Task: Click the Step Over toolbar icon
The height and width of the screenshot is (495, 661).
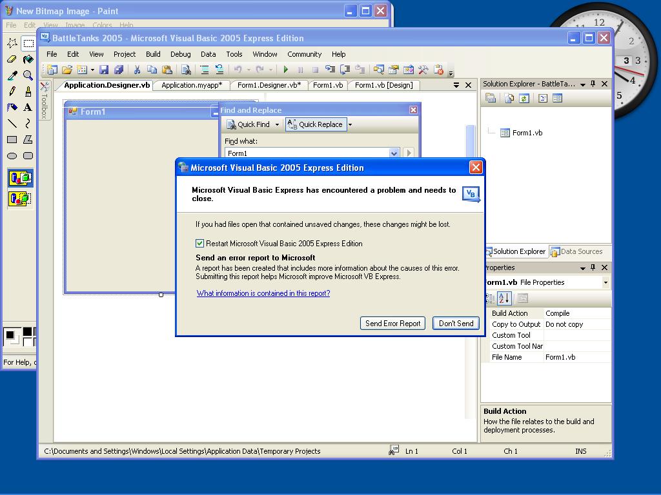Action: (x=345, y=70)
